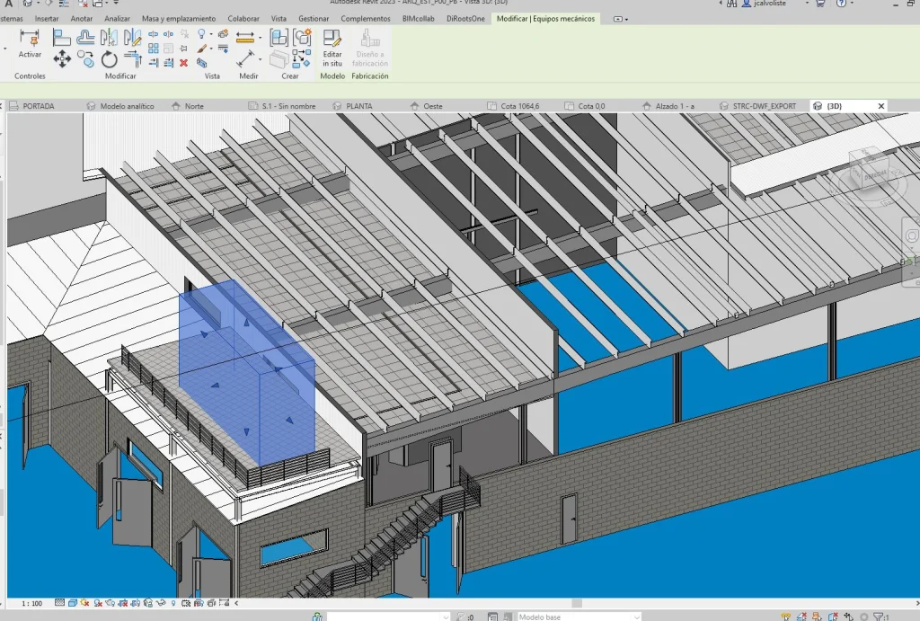920x621 pixels.
Task: Open the 1 : 100 view scale selector
Action: 31,603
